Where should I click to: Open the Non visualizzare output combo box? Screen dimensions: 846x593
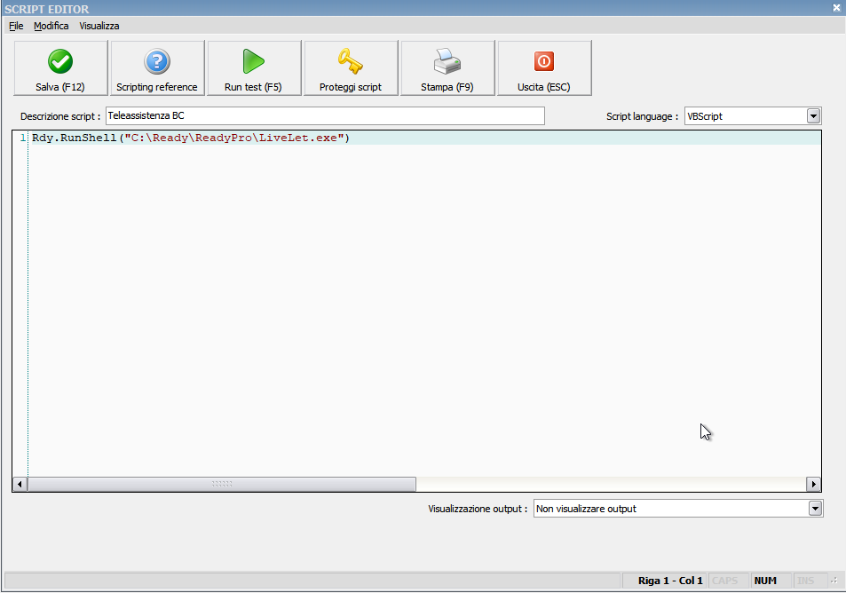coord(678,509)
